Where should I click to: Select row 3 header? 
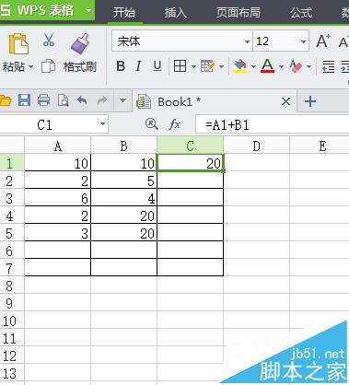click(x=12, y=198)
